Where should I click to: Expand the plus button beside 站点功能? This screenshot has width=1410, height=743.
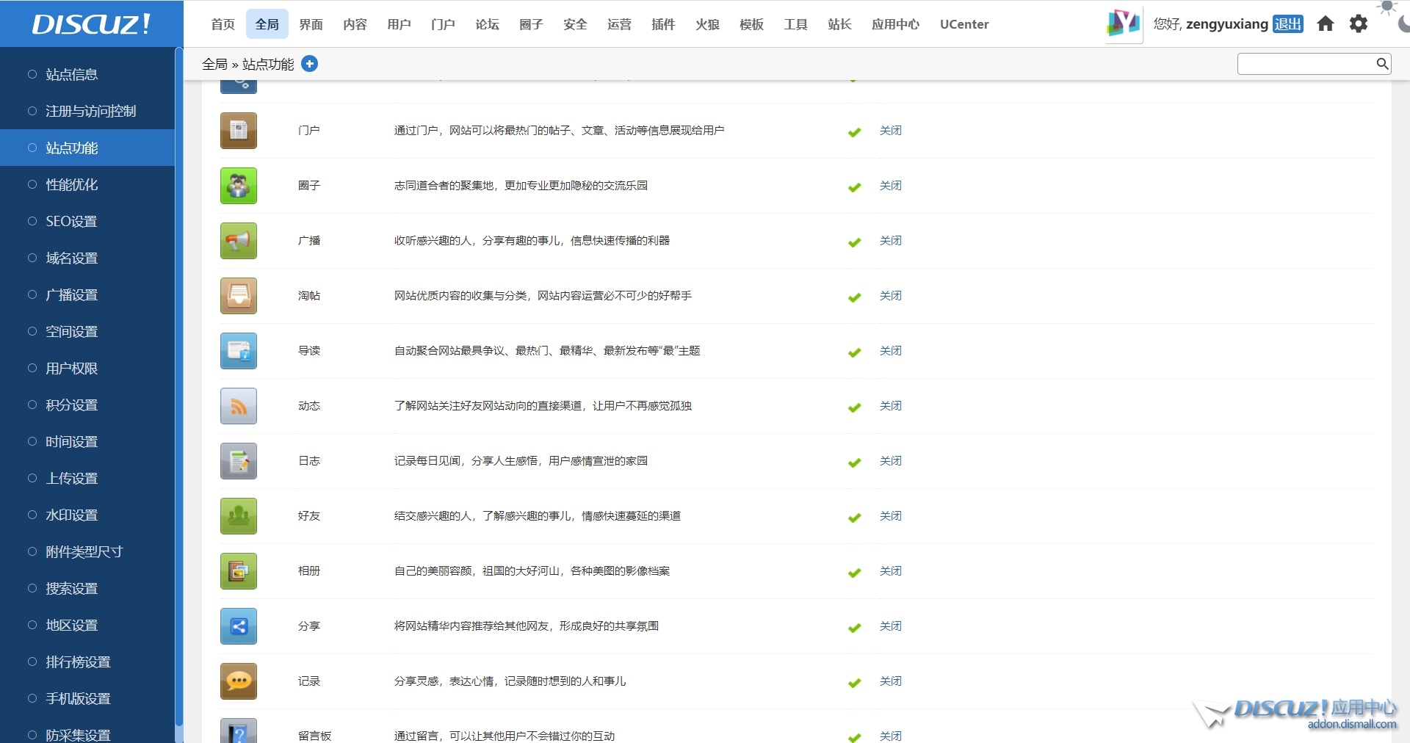[x=310, y=64]
